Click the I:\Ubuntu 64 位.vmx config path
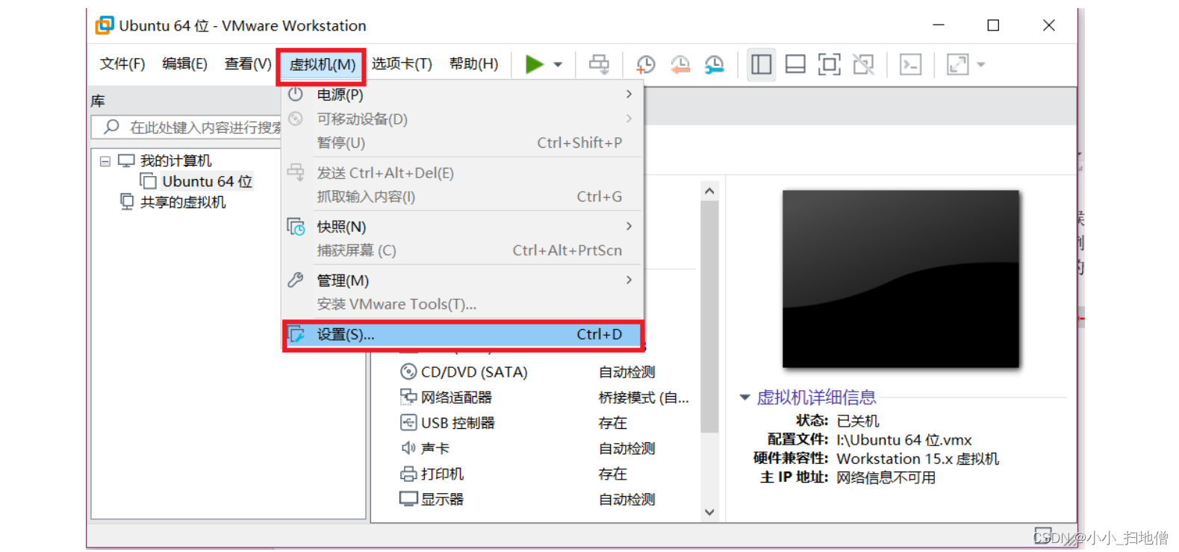This screenshot has height=552, width=1179. (x=903, y=439)
